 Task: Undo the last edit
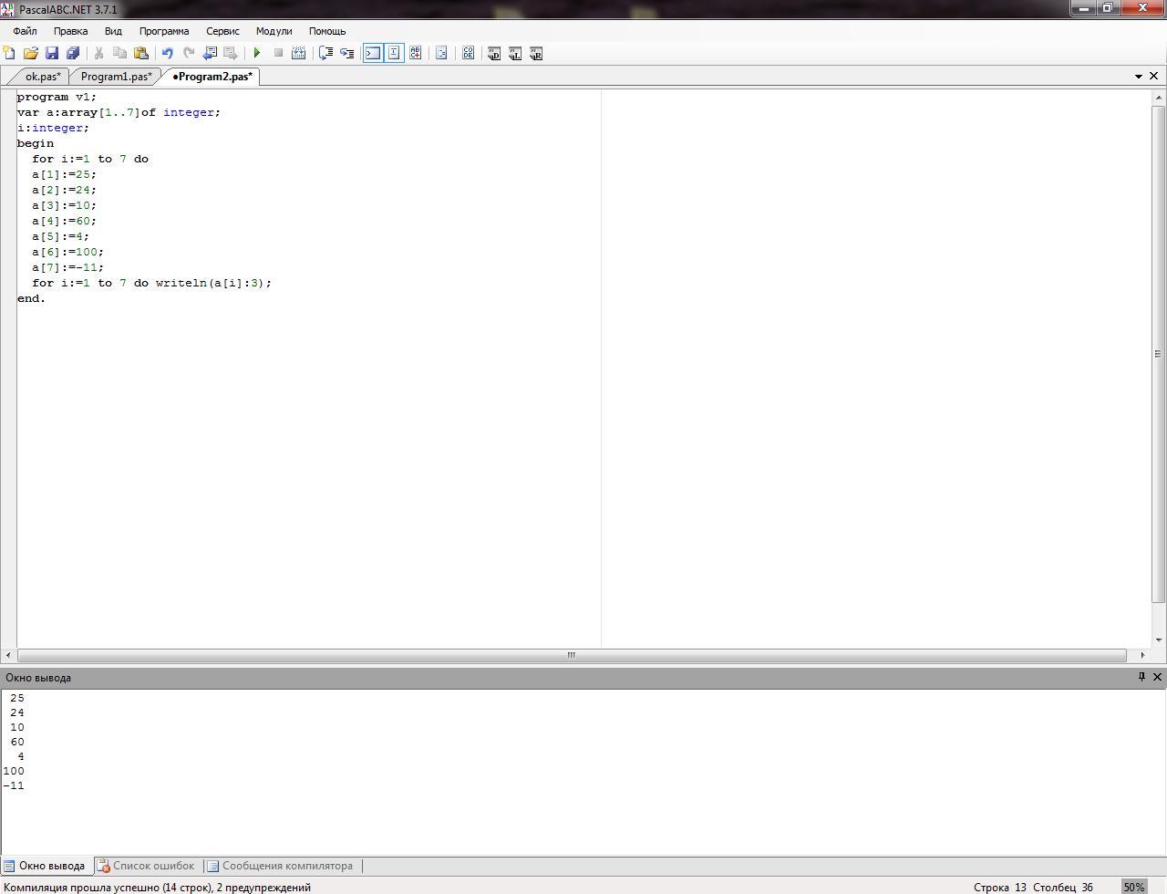tap(167, 53)
